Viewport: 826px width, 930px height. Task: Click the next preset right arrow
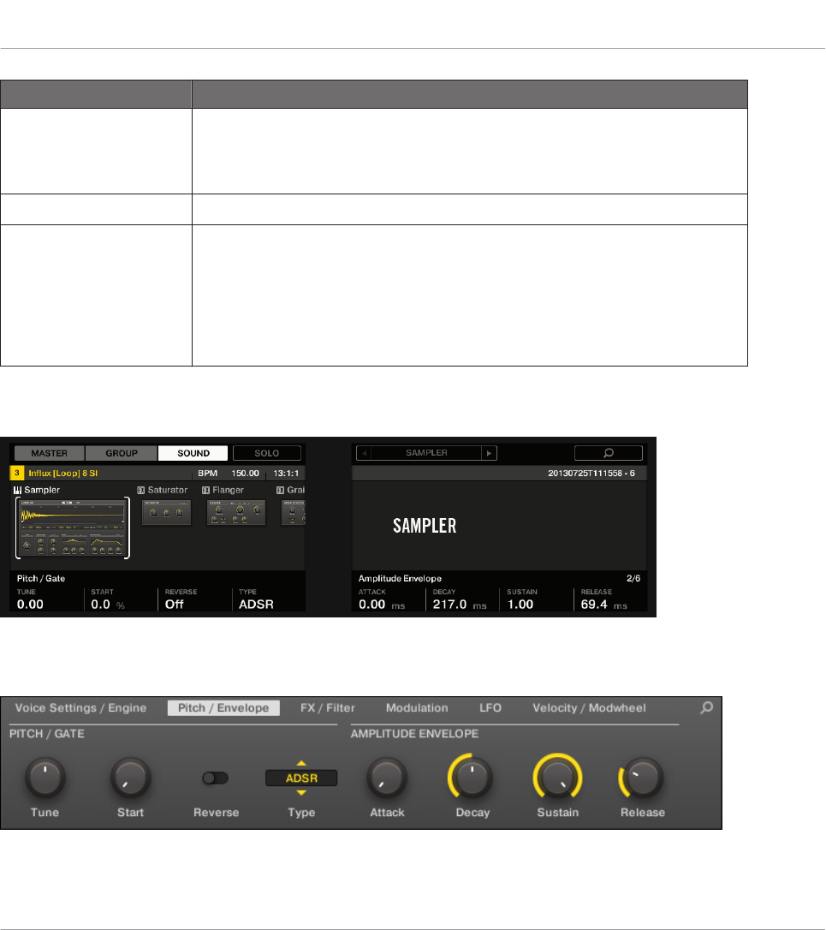click(x=490, y=453)
